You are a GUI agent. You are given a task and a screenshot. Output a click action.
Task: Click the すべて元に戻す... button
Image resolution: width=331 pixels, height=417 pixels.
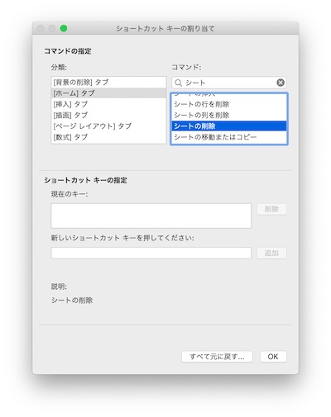tap(217, 357)
